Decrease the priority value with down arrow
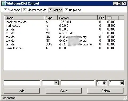This screenshot has width=128, height=101. [x=105, y=84]
